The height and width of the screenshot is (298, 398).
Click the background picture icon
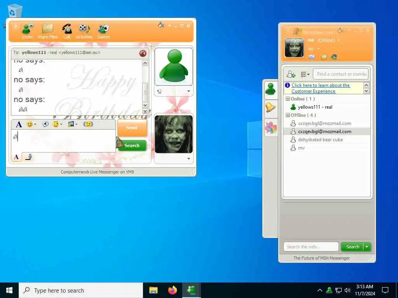(x=71, y=124)
